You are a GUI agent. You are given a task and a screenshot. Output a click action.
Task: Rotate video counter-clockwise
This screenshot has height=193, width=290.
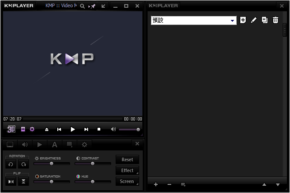tap(11, 164)
